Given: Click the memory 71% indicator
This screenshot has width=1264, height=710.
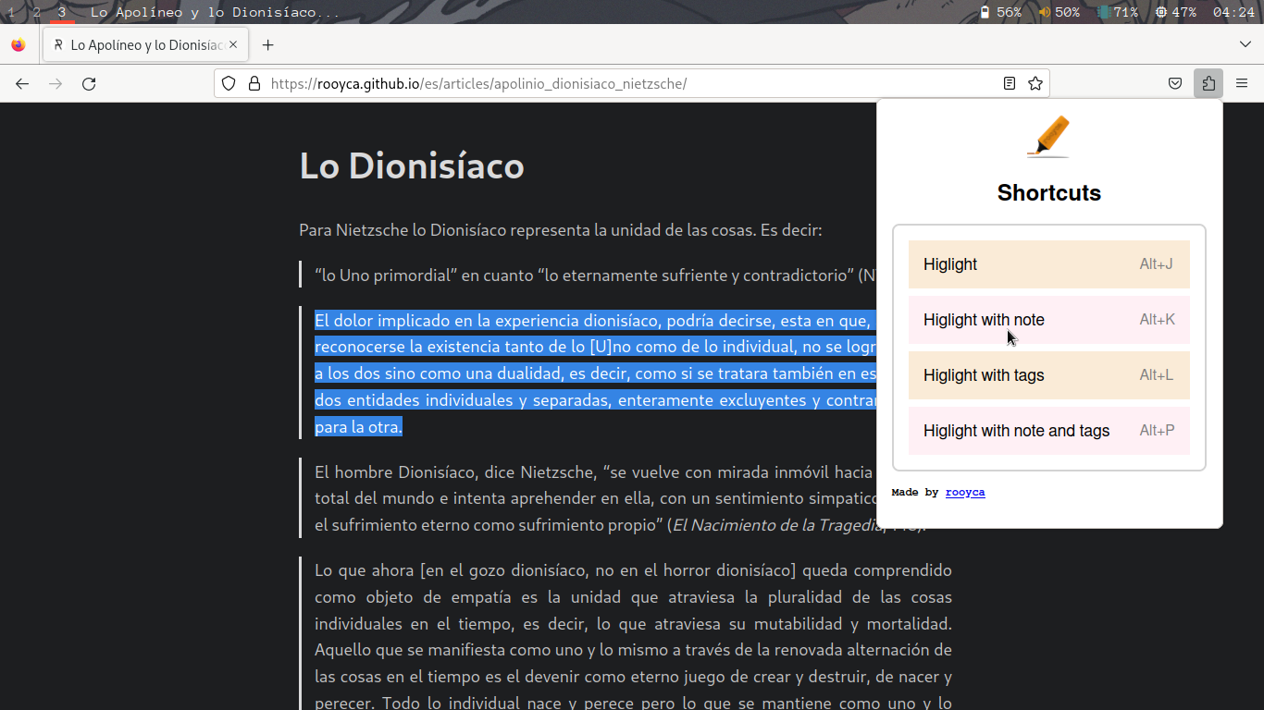Looking at the screenshot, I should (1118, 12).
